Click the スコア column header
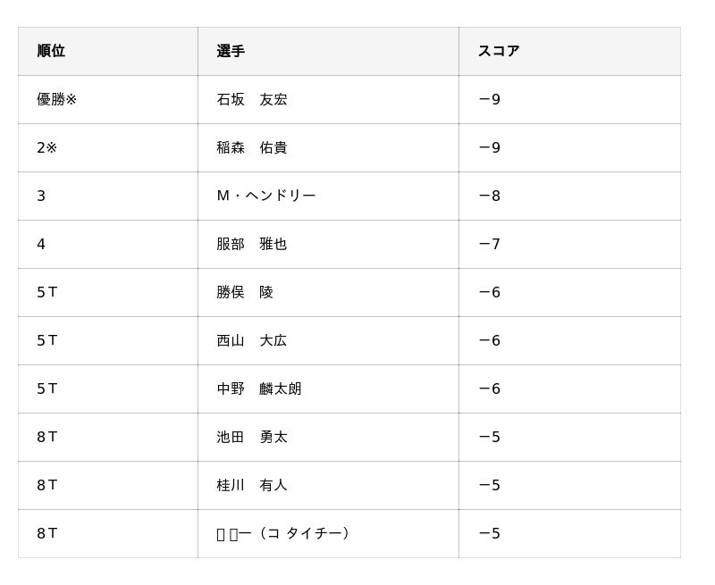 coord(499,51)
